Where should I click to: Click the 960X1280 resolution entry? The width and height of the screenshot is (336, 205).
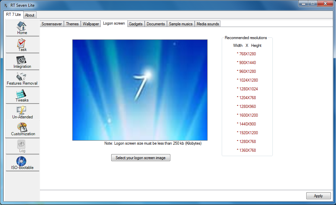[x=246, y=71]
